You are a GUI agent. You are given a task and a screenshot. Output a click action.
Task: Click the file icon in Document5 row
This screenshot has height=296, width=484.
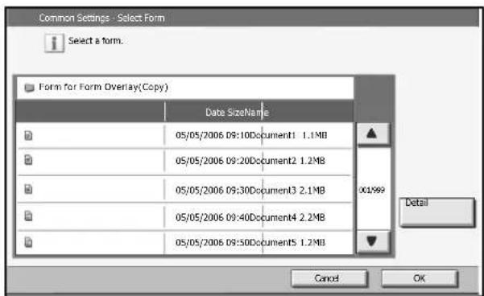[x=28, y=242]
